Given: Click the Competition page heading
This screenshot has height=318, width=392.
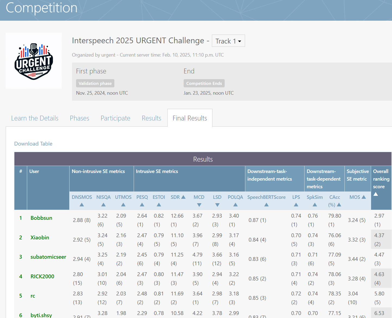Looking at the screenshot, I should pos(42,8).
